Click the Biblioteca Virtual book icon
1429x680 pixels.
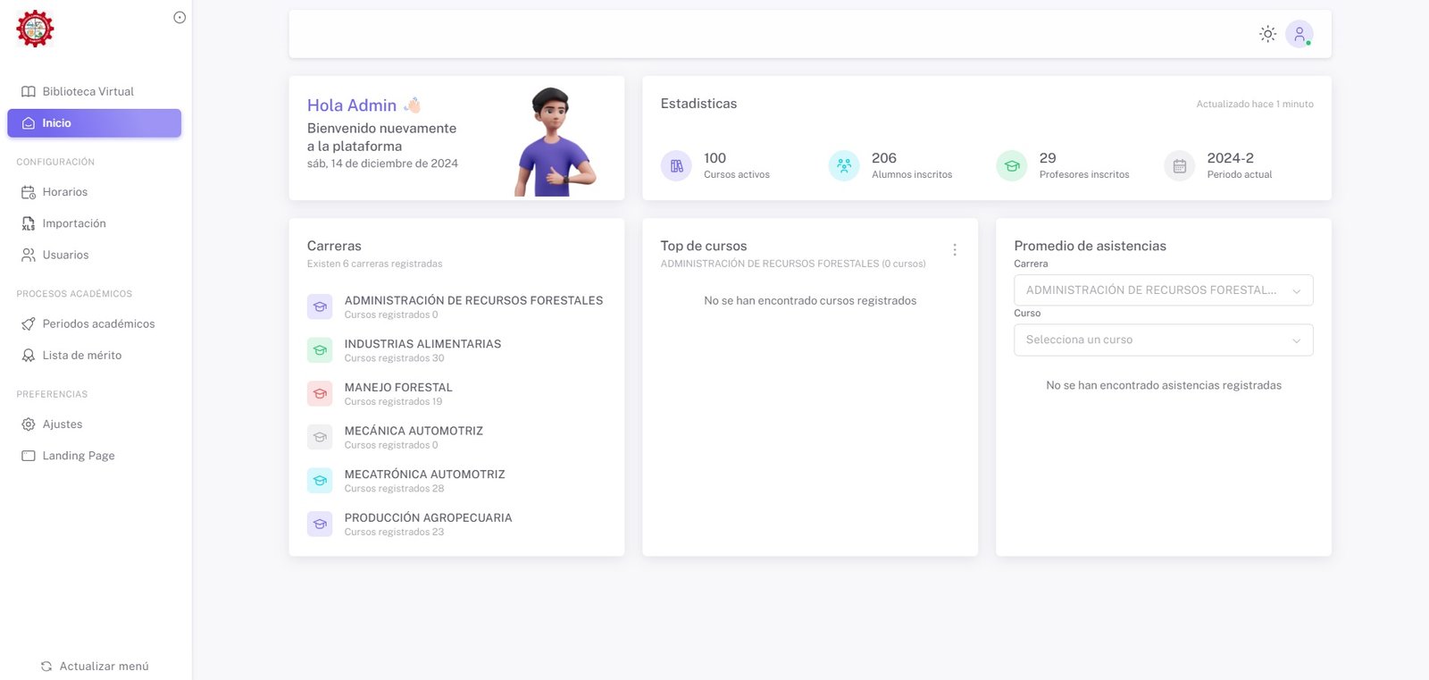[x=29, y=91]
